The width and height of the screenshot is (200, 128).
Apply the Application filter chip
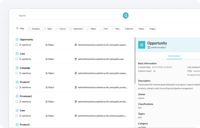[x=76, y=29]
